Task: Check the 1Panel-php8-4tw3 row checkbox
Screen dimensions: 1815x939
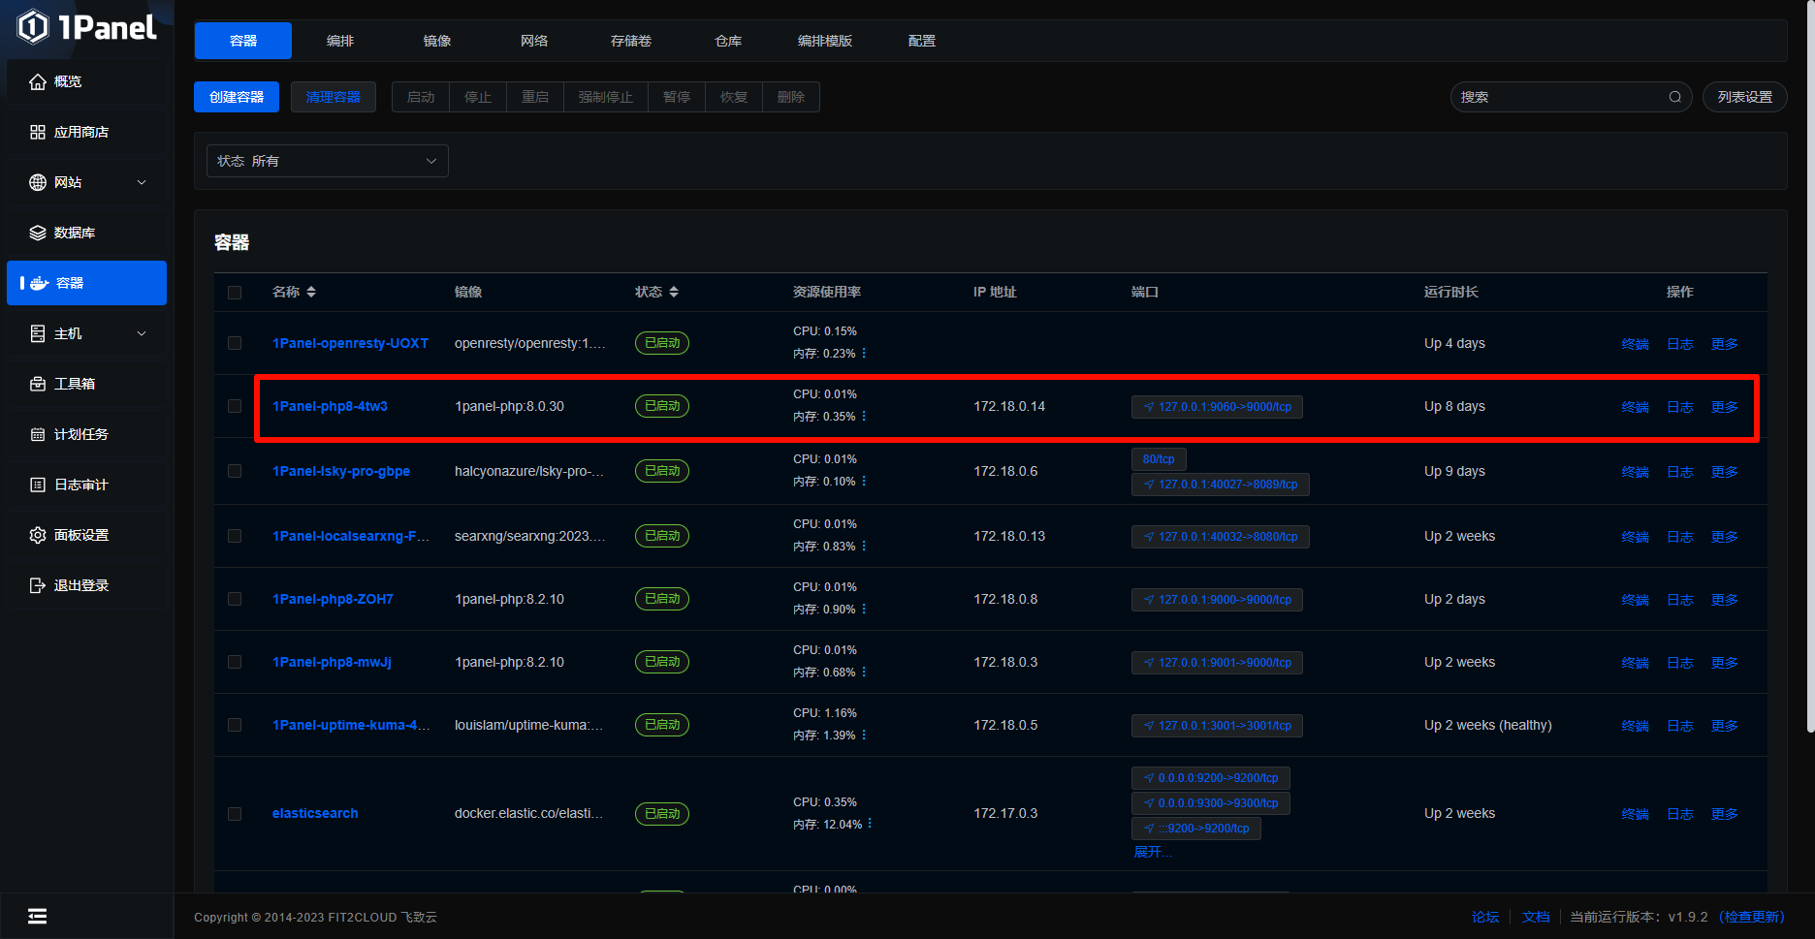Action: (235, 406)
